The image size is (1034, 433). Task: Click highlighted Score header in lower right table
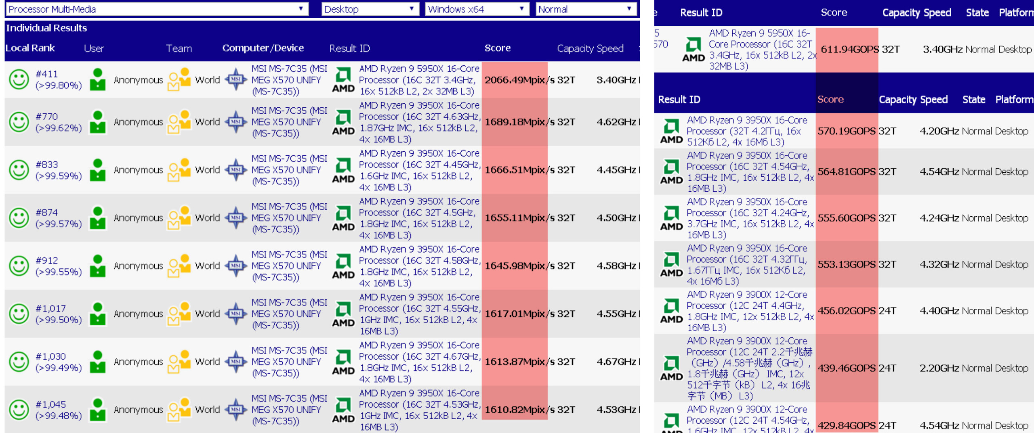(830, 99)
